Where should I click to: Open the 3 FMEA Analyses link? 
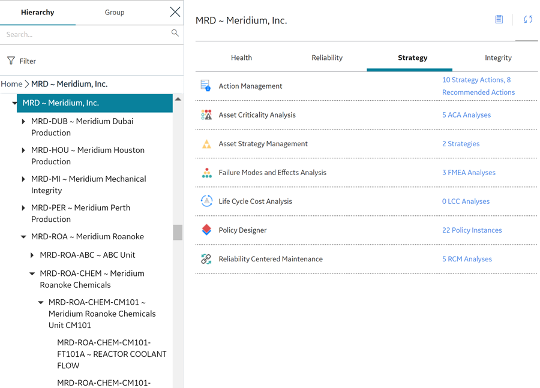pyautogui.click(x=469, y=173)
